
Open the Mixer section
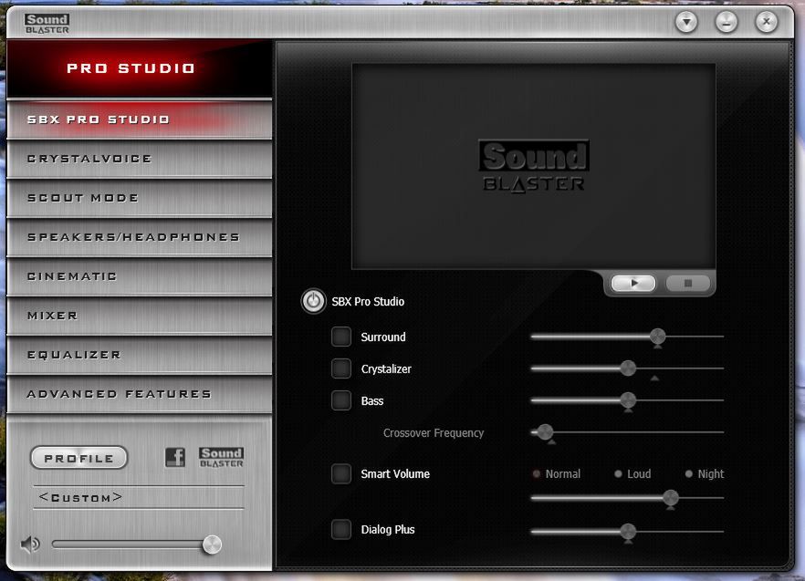tap(139, 316)
